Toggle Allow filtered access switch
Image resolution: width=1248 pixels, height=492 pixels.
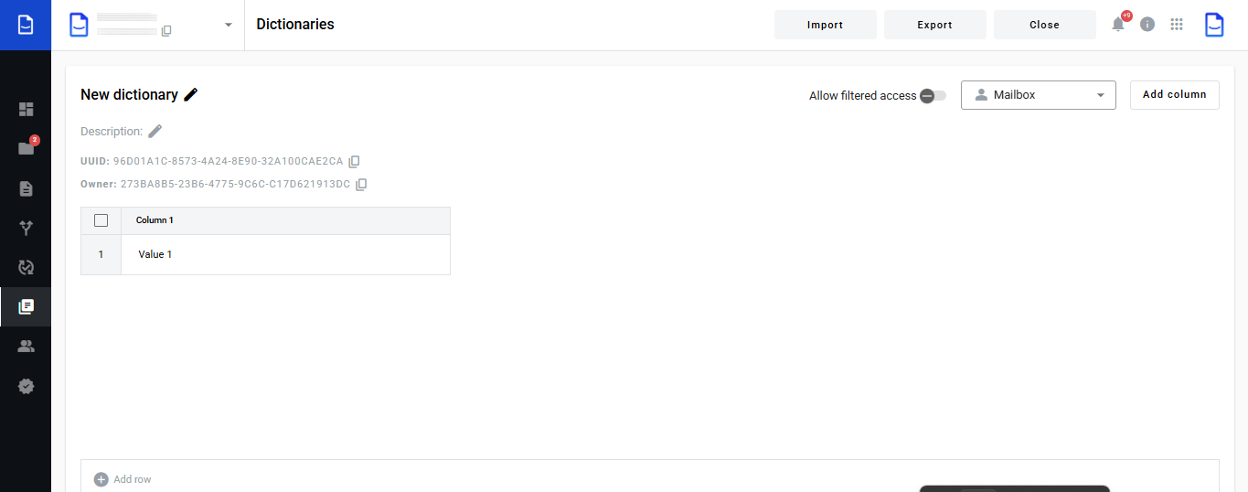(x=933, y=96)
